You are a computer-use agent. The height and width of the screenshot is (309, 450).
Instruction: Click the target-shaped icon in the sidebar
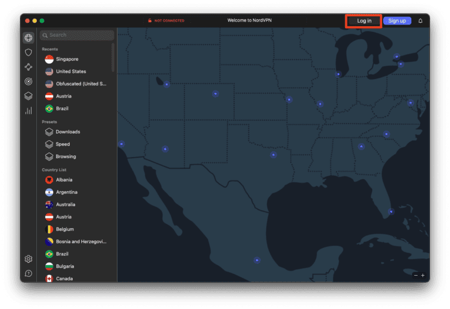click(28, 82)
